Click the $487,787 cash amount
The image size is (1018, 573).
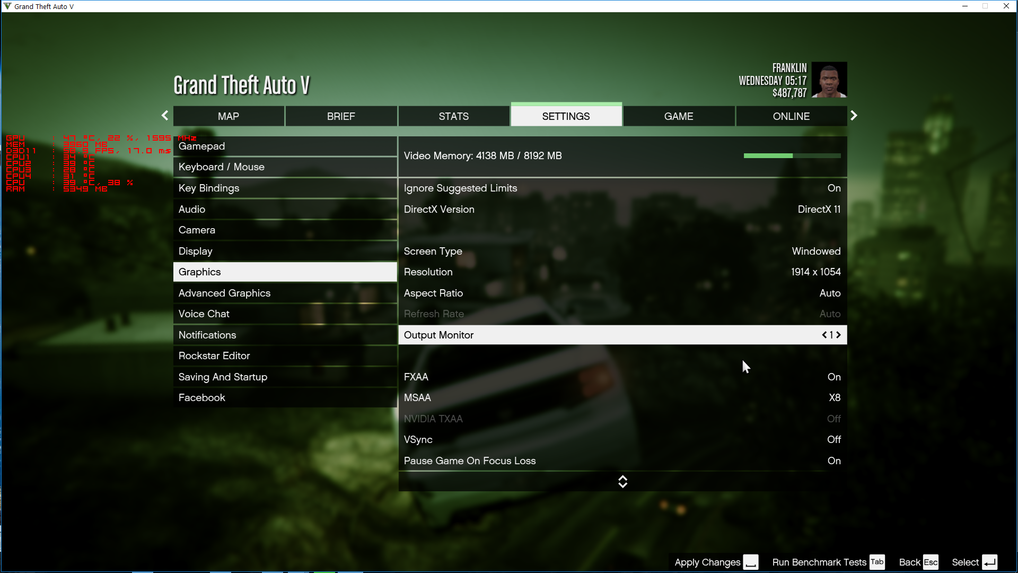(x=789, y=93)
